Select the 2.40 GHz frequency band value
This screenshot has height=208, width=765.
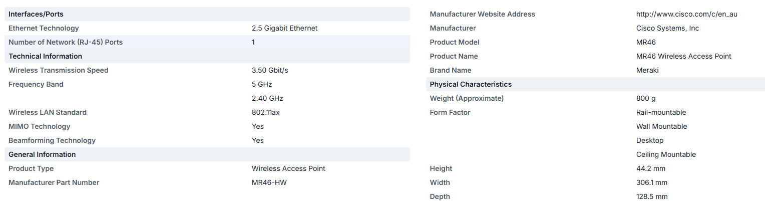[x=267, y=98]
